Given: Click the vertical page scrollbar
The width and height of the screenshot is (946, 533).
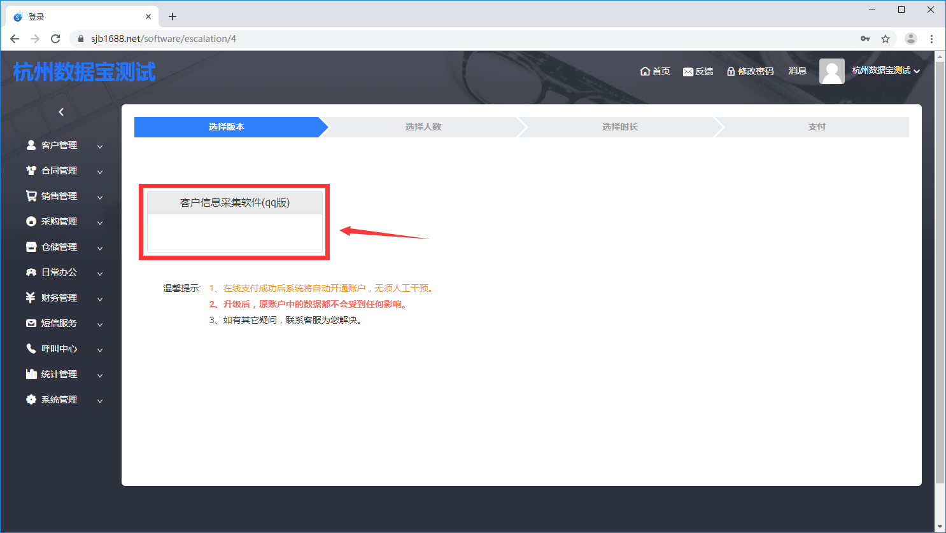Looking at the screenshot, I should (x=940, y=272).
